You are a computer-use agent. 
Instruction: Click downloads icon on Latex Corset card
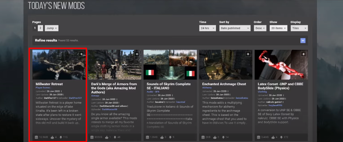click(281, 137)
